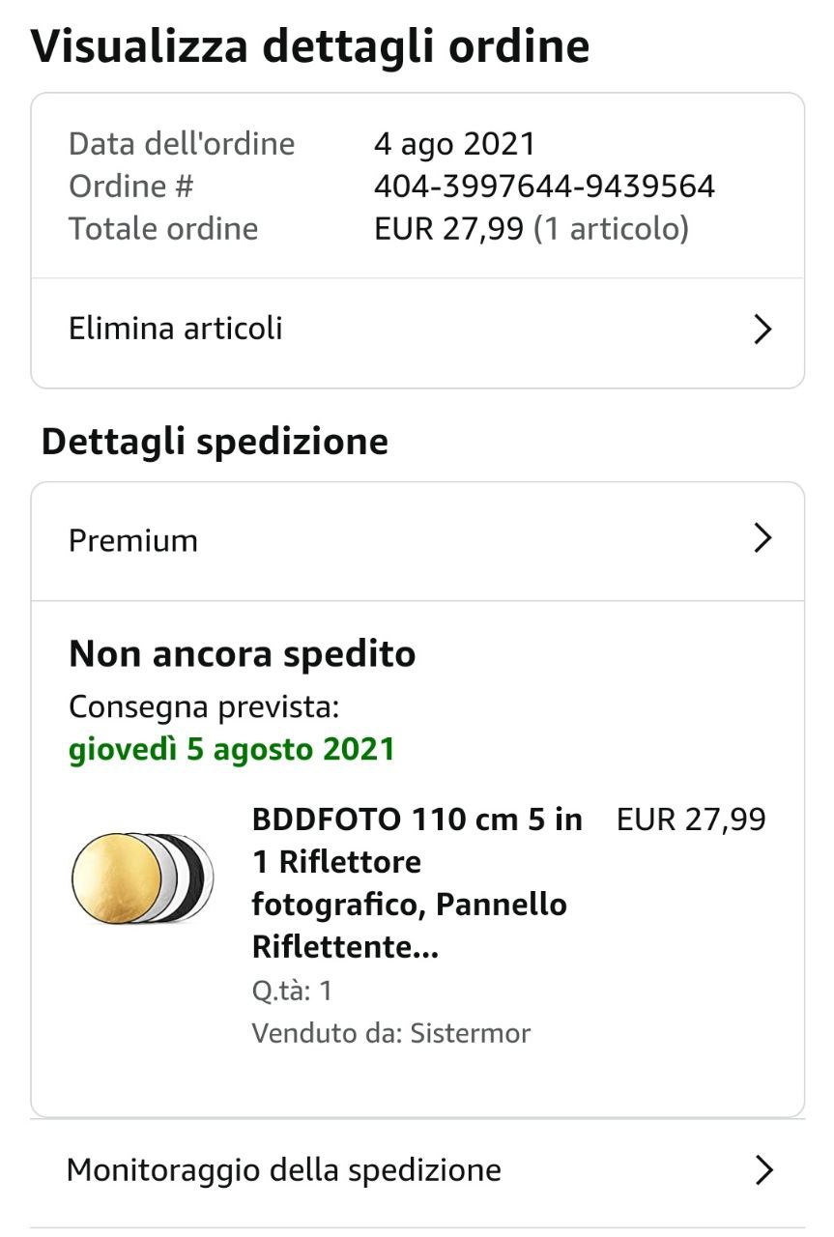Viewport: 834px width, 1237px height.
Task: Click the chevron next to Monitoraggio della spedizione
Action: pos(763,1170)
